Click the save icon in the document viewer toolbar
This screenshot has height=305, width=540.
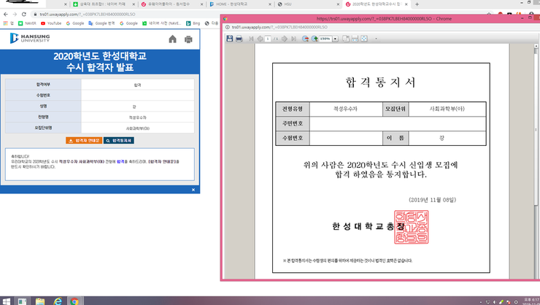pyautogui.click(x=230, y=39)
